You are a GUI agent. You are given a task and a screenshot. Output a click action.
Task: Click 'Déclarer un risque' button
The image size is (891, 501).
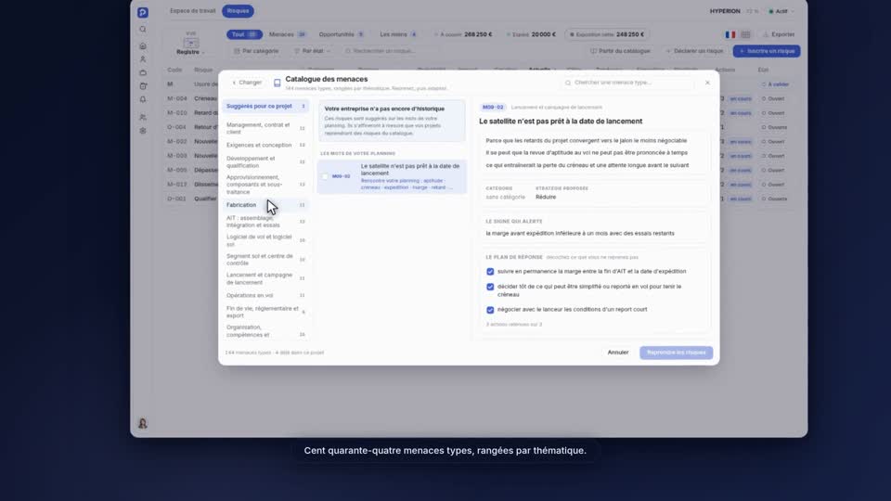pos(694,51)
